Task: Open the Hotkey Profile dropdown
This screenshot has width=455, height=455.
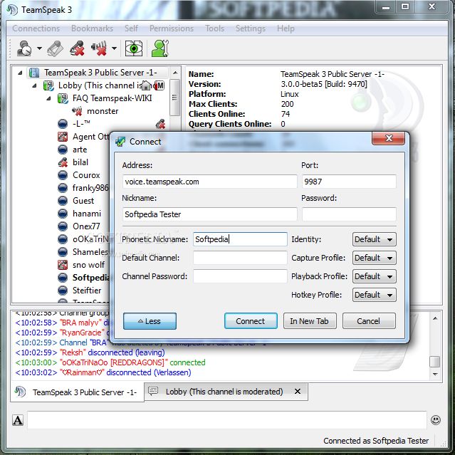Action: (374, 295)
